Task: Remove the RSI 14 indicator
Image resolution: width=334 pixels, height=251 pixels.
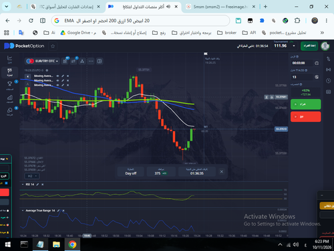Action: point(43,185)
